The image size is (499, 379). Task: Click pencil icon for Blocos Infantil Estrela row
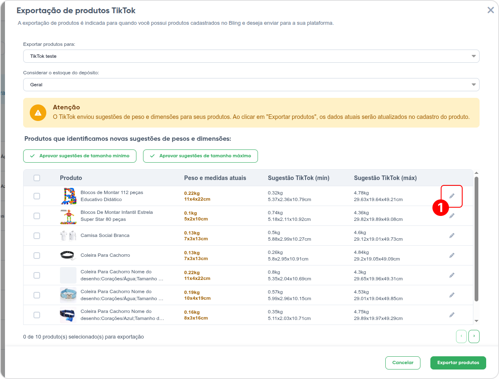click(x=452, y=216)
